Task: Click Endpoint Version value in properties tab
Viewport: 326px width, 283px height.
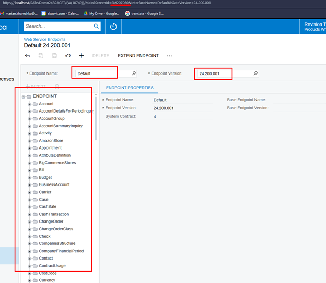Action: click(164, 108)
